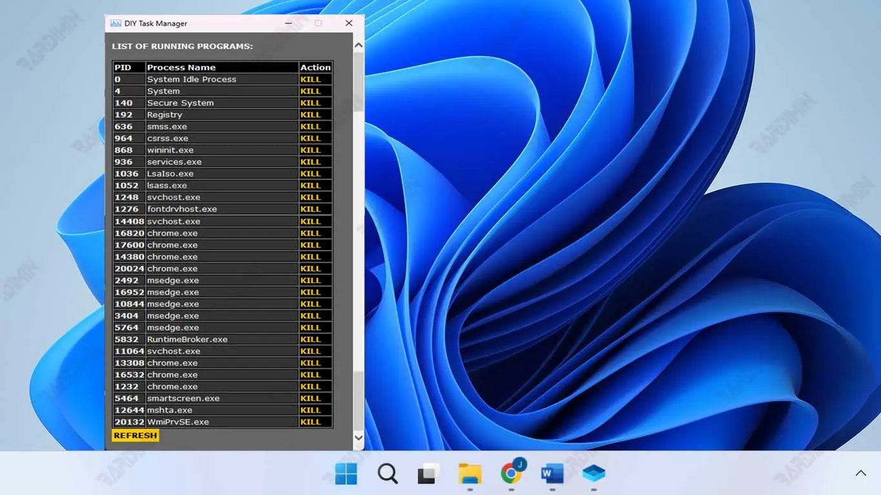Click the scrollbar up arrow

coord(359,46)
